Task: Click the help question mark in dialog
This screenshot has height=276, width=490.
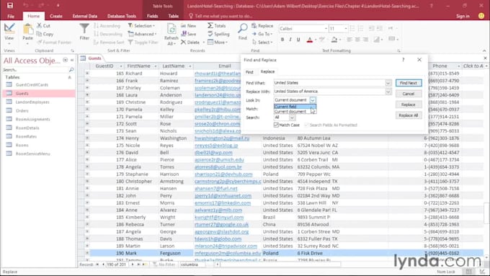Action: click(x=403, y=60)
